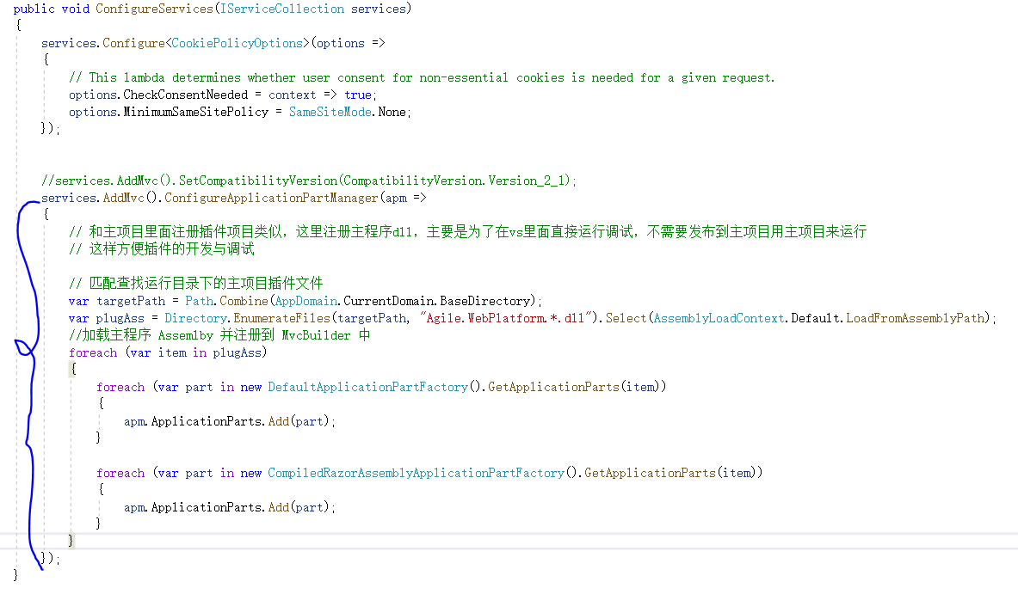
Task: Select the AssemblyLoadContext type name
Action: (719, 318)
